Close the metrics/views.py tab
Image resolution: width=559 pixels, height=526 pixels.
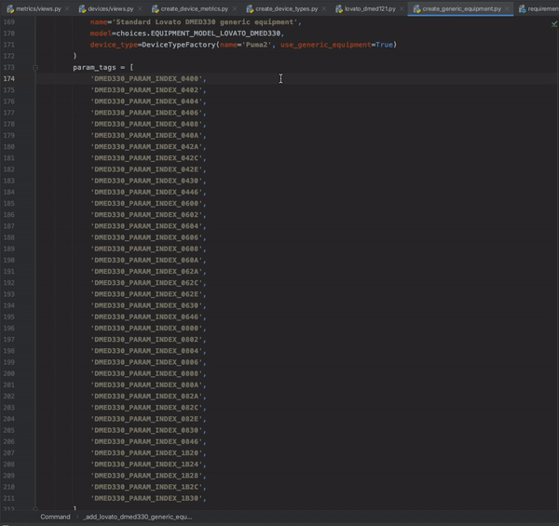pyautogui.click(x=67, y=9)
